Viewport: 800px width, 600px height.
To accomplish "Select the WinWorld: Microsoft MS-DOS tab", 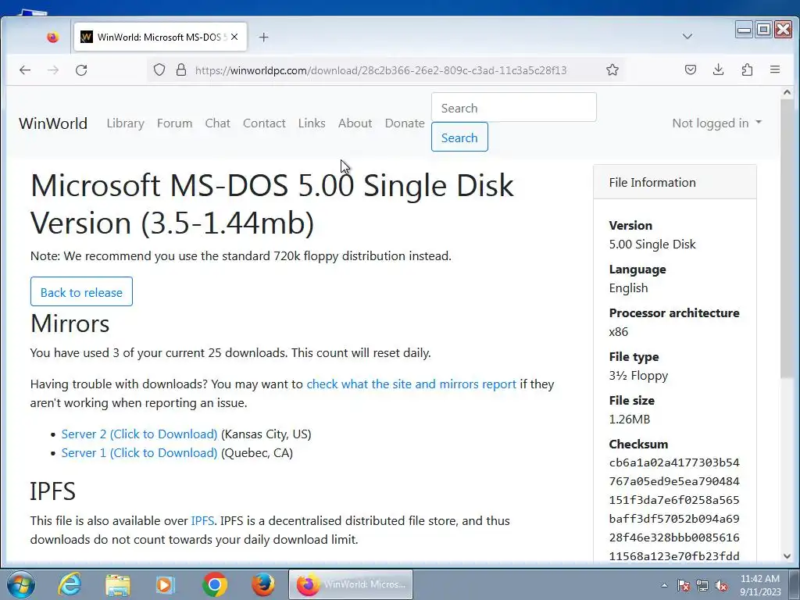I will pyautogui.click(x=159, y=37).
